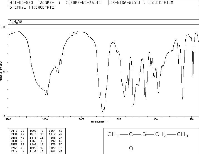Click the 2000 wavenumber axis label
Screen dimensions: 199x154
tap(82, 119)
